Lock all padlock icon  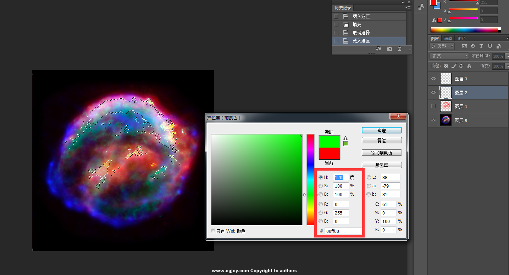(x=469, y=66)
